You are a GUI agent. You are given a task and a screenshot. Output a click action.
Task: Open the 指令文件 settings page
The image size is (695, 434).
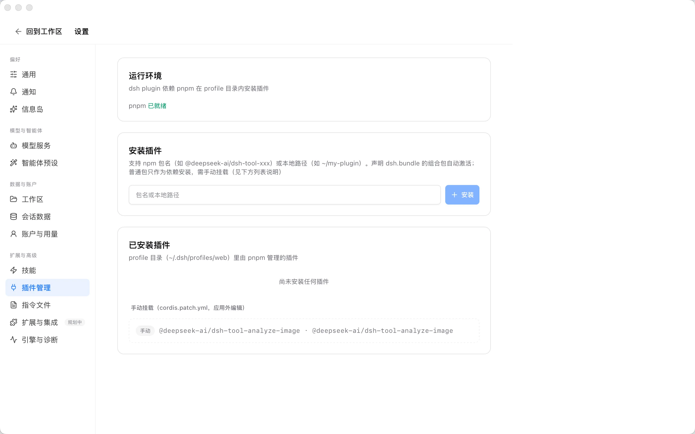pos(48,305)
